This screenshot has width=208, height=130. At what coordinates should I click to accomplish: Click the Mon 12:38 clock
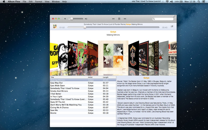click(190, 2)
